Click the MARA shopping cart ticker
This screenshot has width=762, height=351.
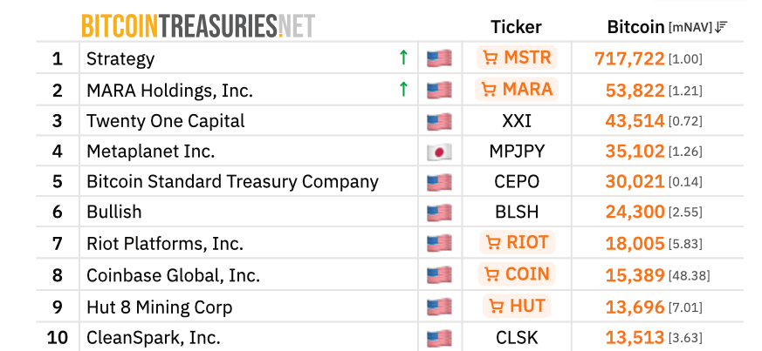(516, 89)
